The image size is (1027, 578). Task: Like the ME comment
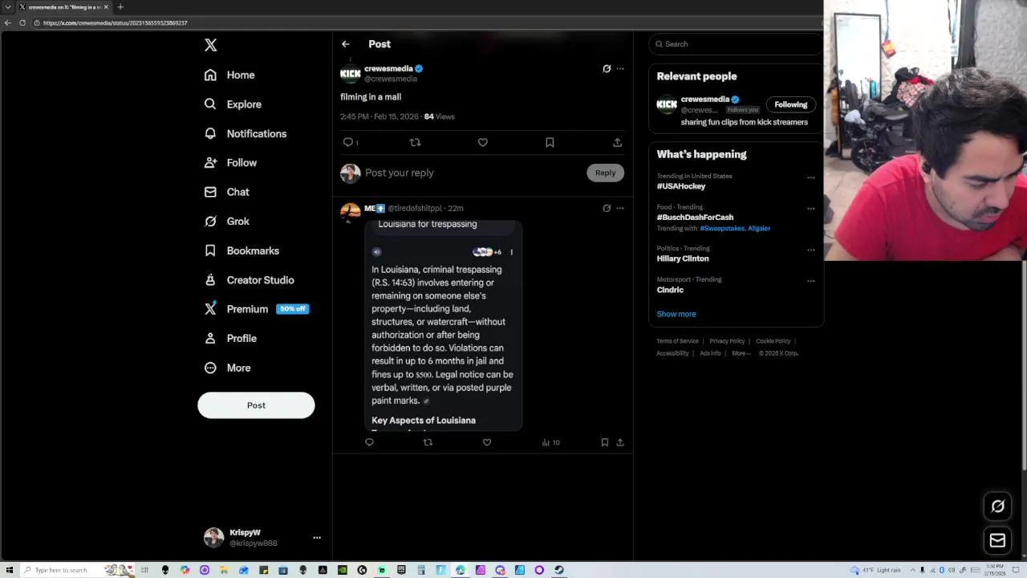(487, 442)
